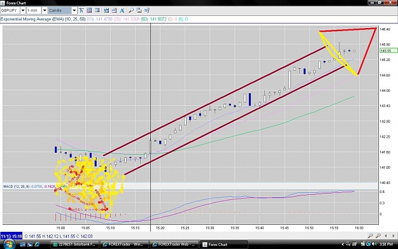Click the show desktop quick launch icon

tap(22, 245)
